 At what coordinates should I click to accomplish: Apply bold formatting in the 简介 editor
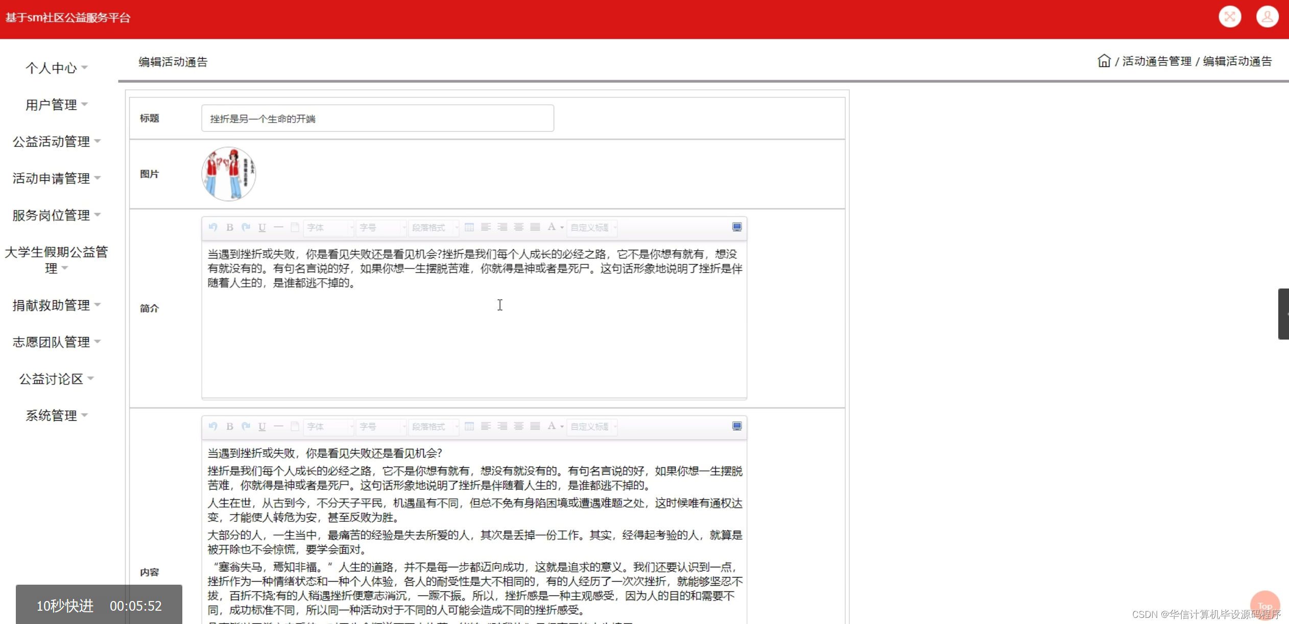(x=229, y=227)
